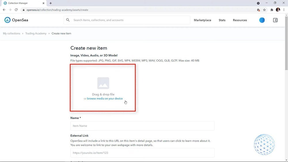288x162 pixels.
Task: Click the search magnifier icon
Action: (68, 20)
